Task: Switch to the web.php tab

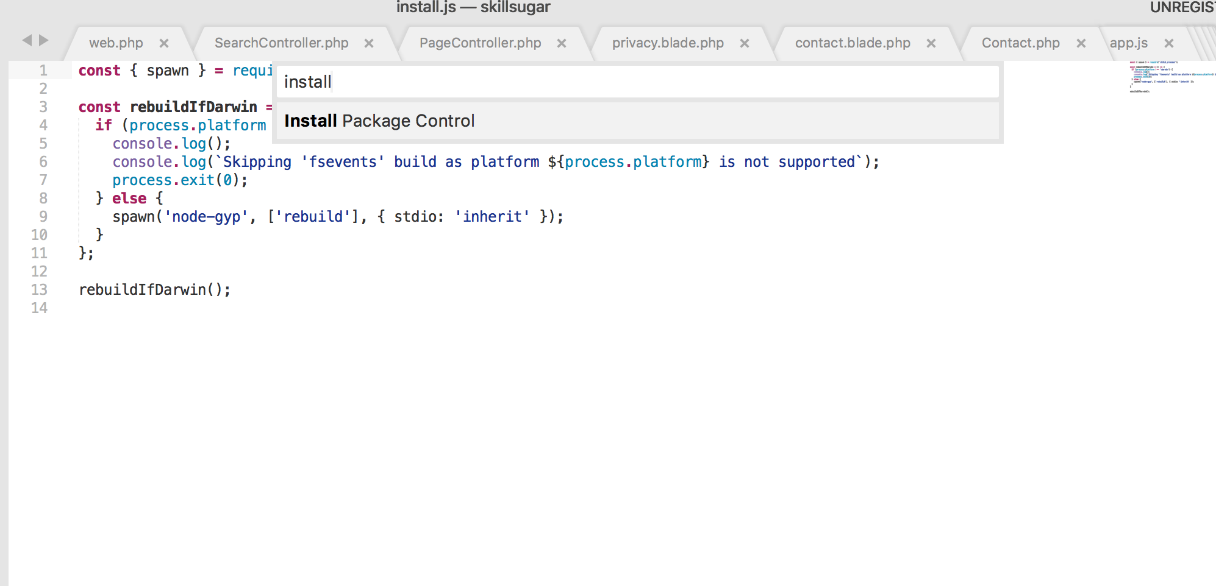Action: point(116,43)
